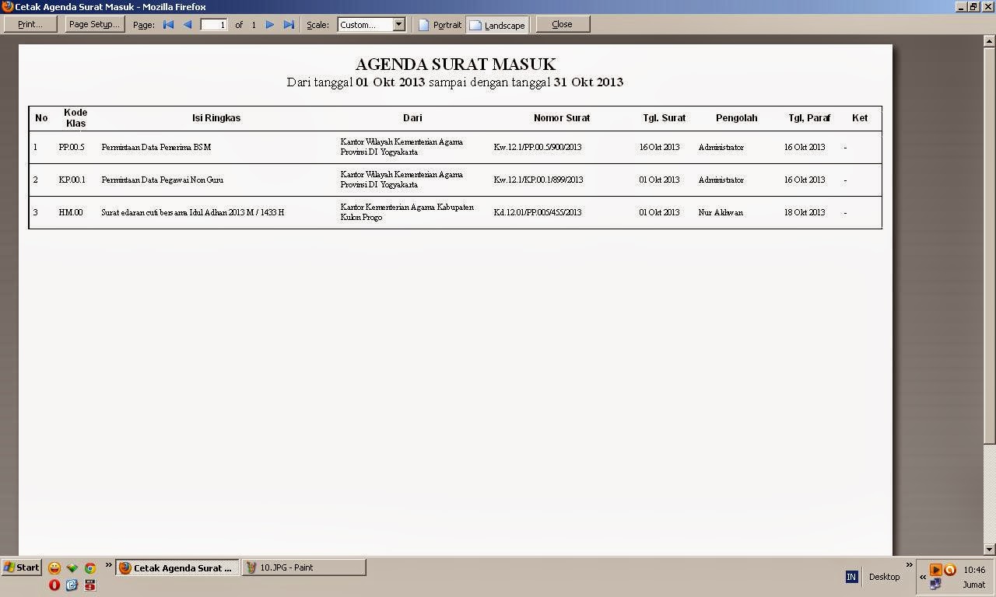Screen dimensions: 996x597
Task: Launch Google Chrome from quick launch
Action: click(x=90, y=568)
